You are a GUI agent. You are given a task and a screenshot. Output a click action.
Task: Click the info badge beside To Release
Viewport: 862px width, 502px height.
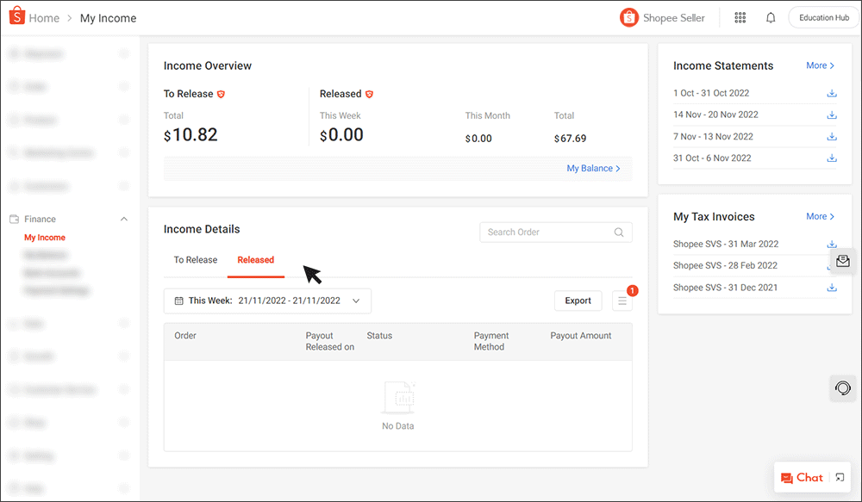[222, 93]
